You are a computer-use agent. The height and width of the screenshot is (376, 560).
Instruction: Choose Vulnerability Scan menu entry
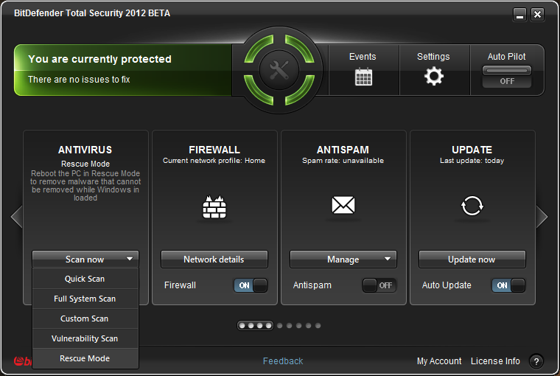[85, 338]
